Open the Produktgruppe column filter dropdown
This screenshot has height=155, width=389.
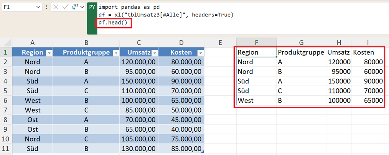coord(115,53)
